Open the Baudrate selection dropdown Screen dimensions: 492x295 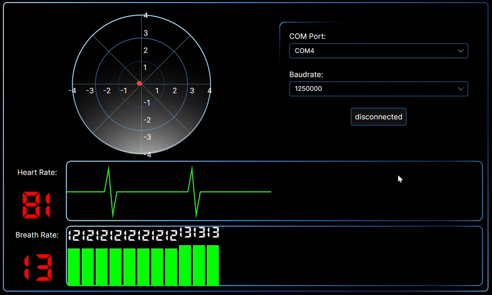(378, 89)
